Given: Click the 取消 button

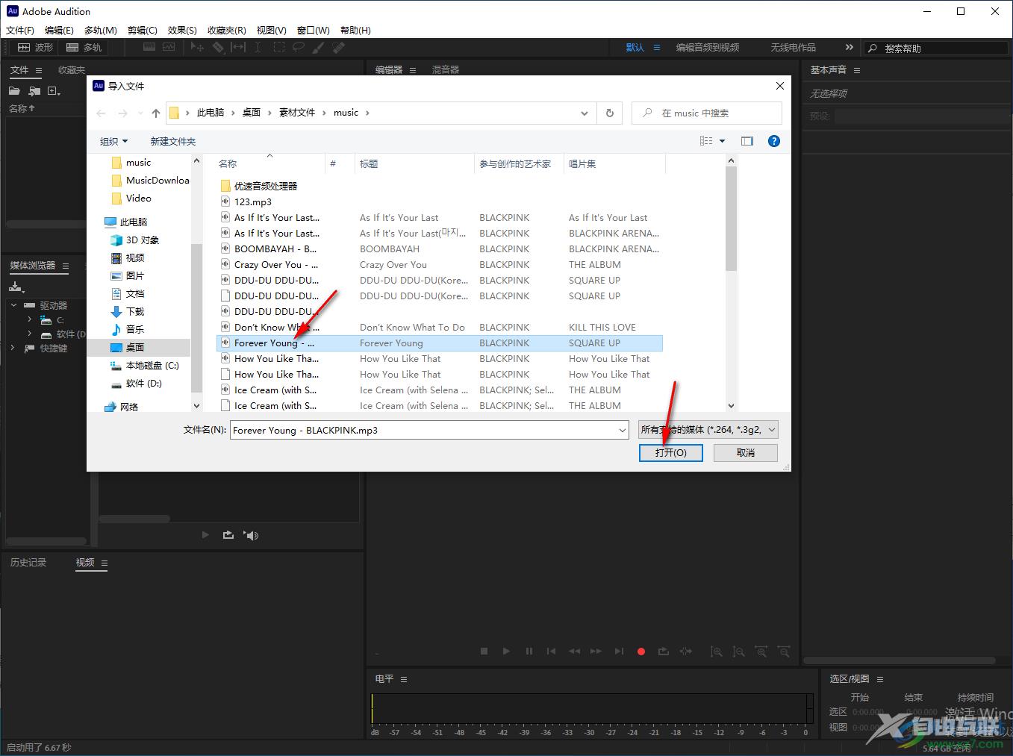Looking at the screenshot, I should click(746, 452).
